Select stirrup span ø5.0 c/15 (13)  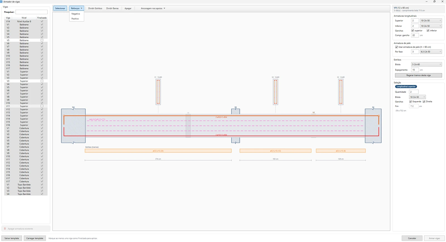(275, 151)
